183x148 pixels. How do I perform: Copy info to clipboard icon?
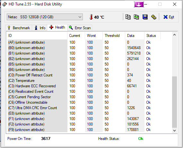pyautogui.click(x=128, y=17)
